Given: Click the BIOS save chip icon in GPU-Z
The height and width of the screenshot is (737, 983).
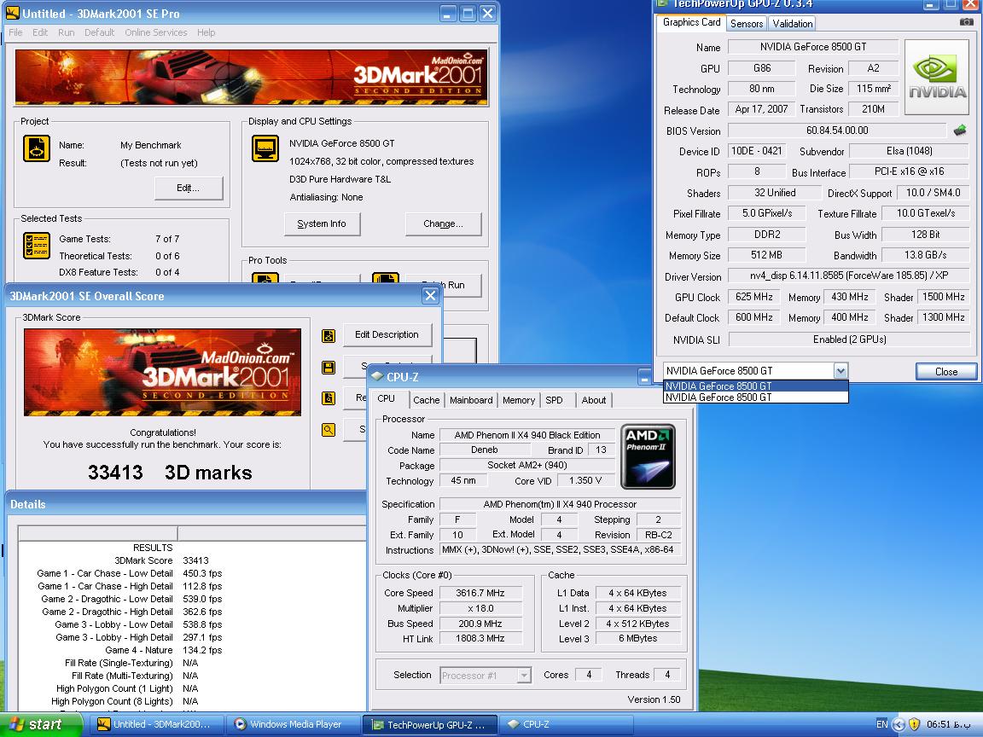Looking at the screenshot, I should 960,131.
